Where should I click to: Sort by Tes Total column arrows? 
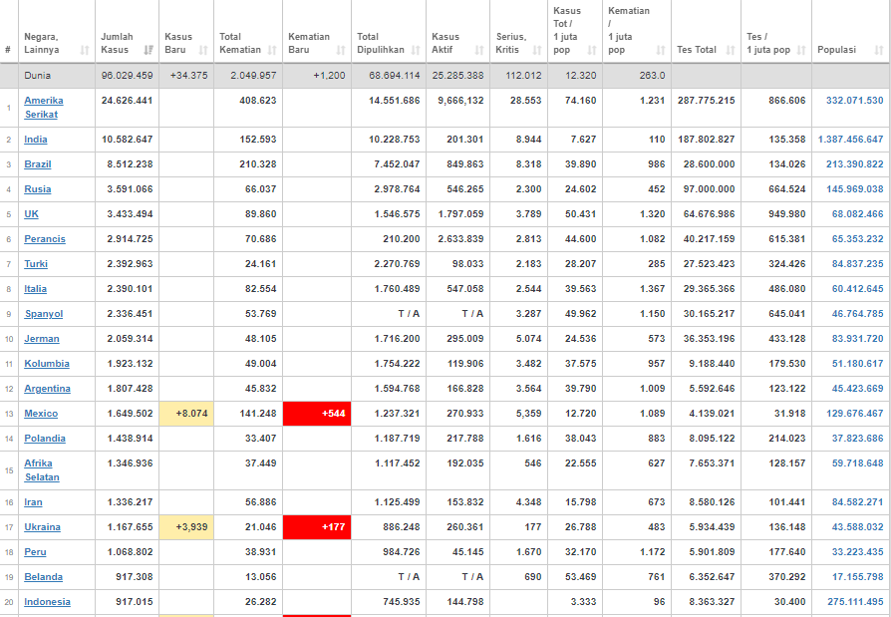[x=731, y=50]
